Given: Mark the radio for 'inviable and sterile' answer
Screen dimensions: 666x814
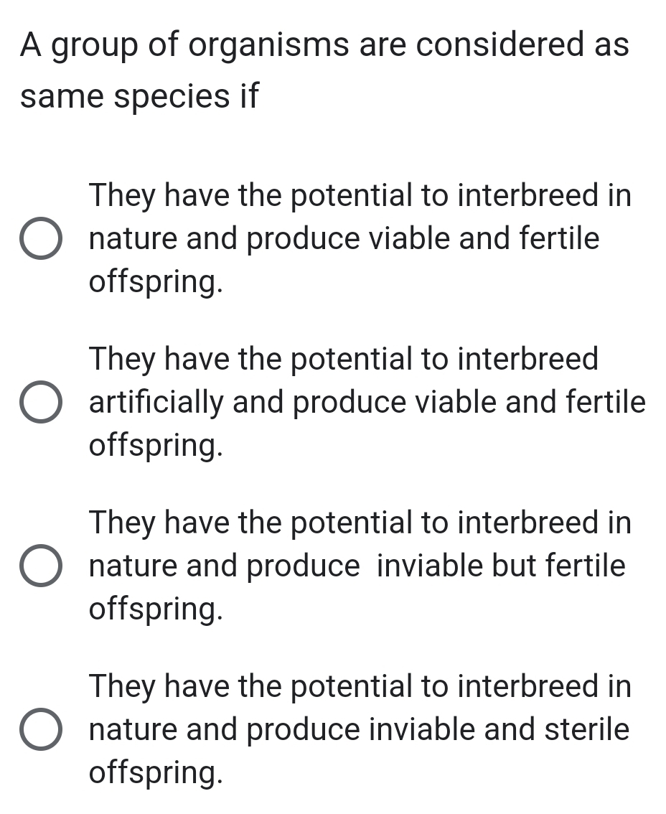Looking at the screenshot, I should point(39,729).
